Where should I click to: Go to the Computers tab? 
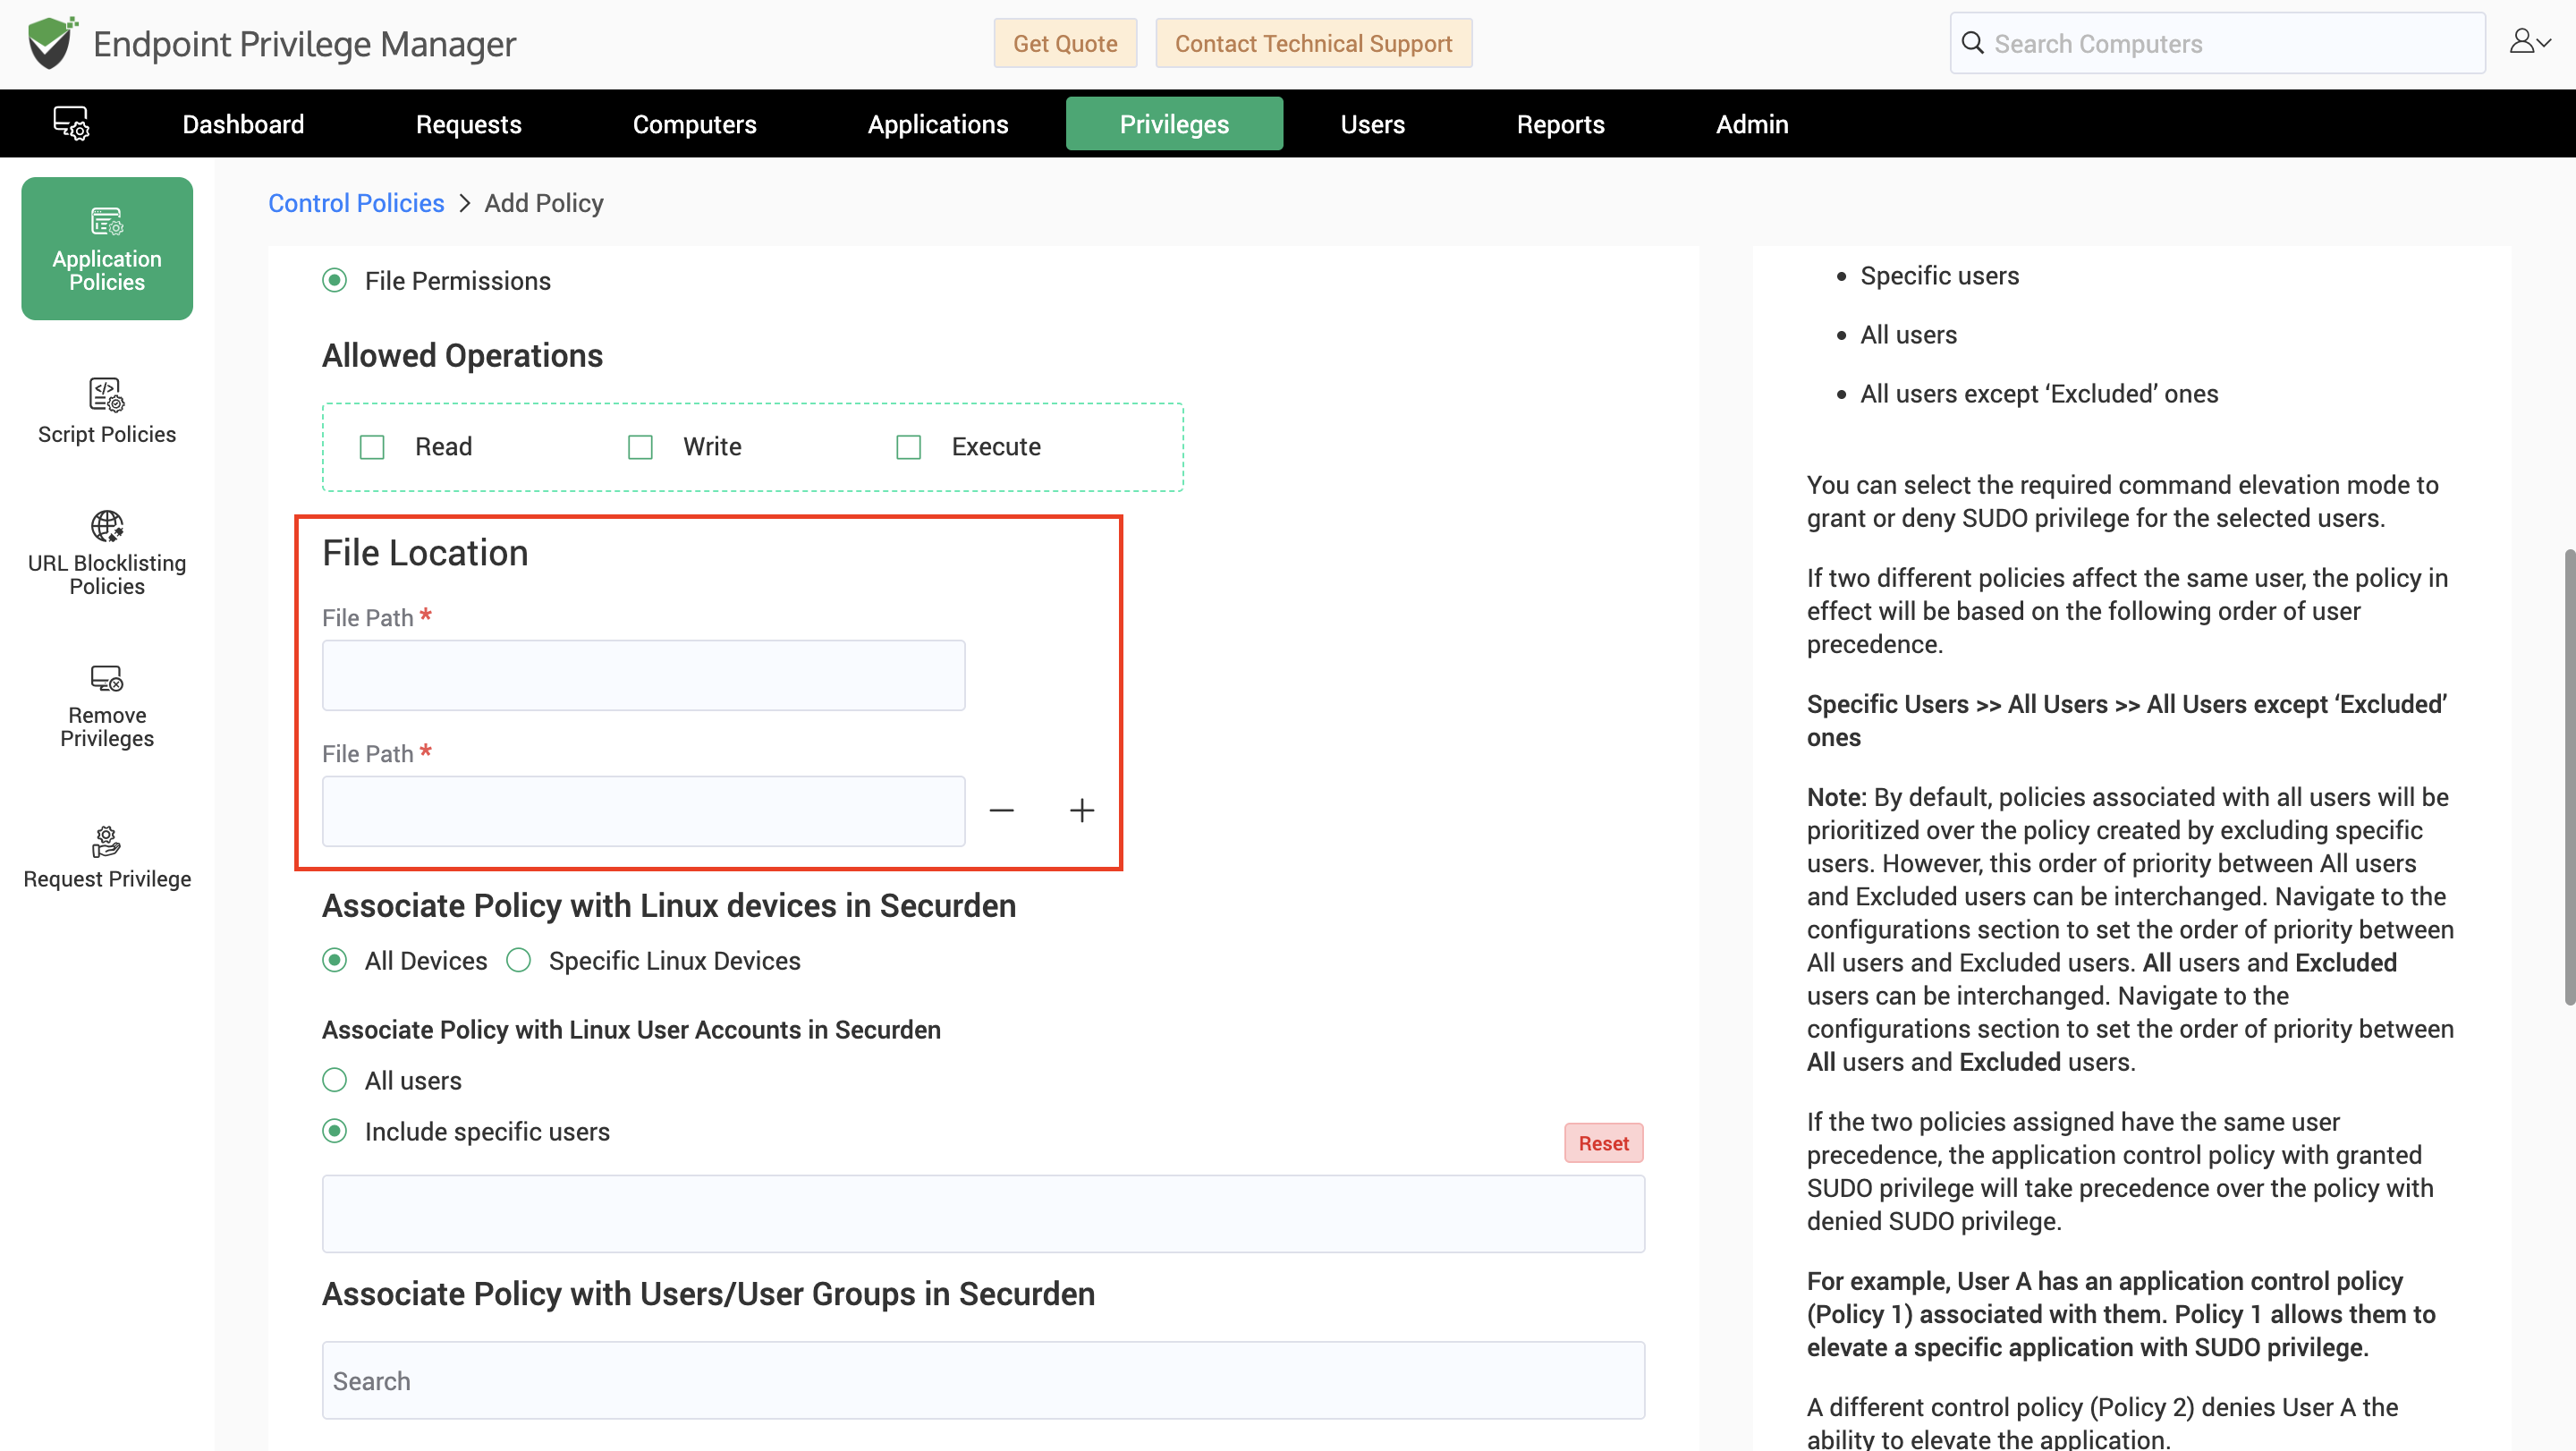click(x=694, y=124)
